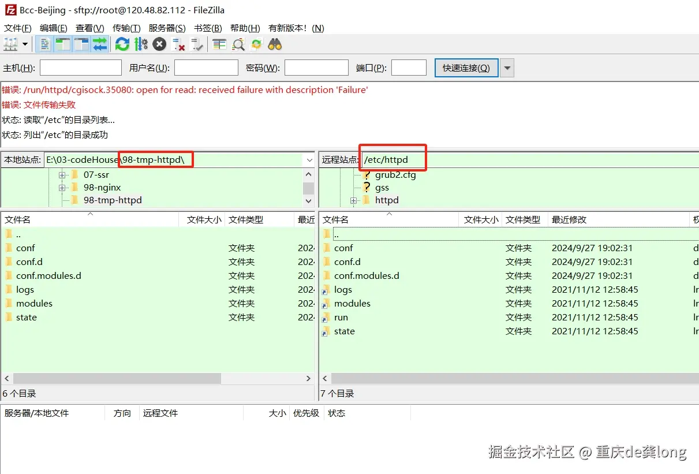Focus the 端口 port input field
Screen dimensions: 699x474
(x=409, y=68)
